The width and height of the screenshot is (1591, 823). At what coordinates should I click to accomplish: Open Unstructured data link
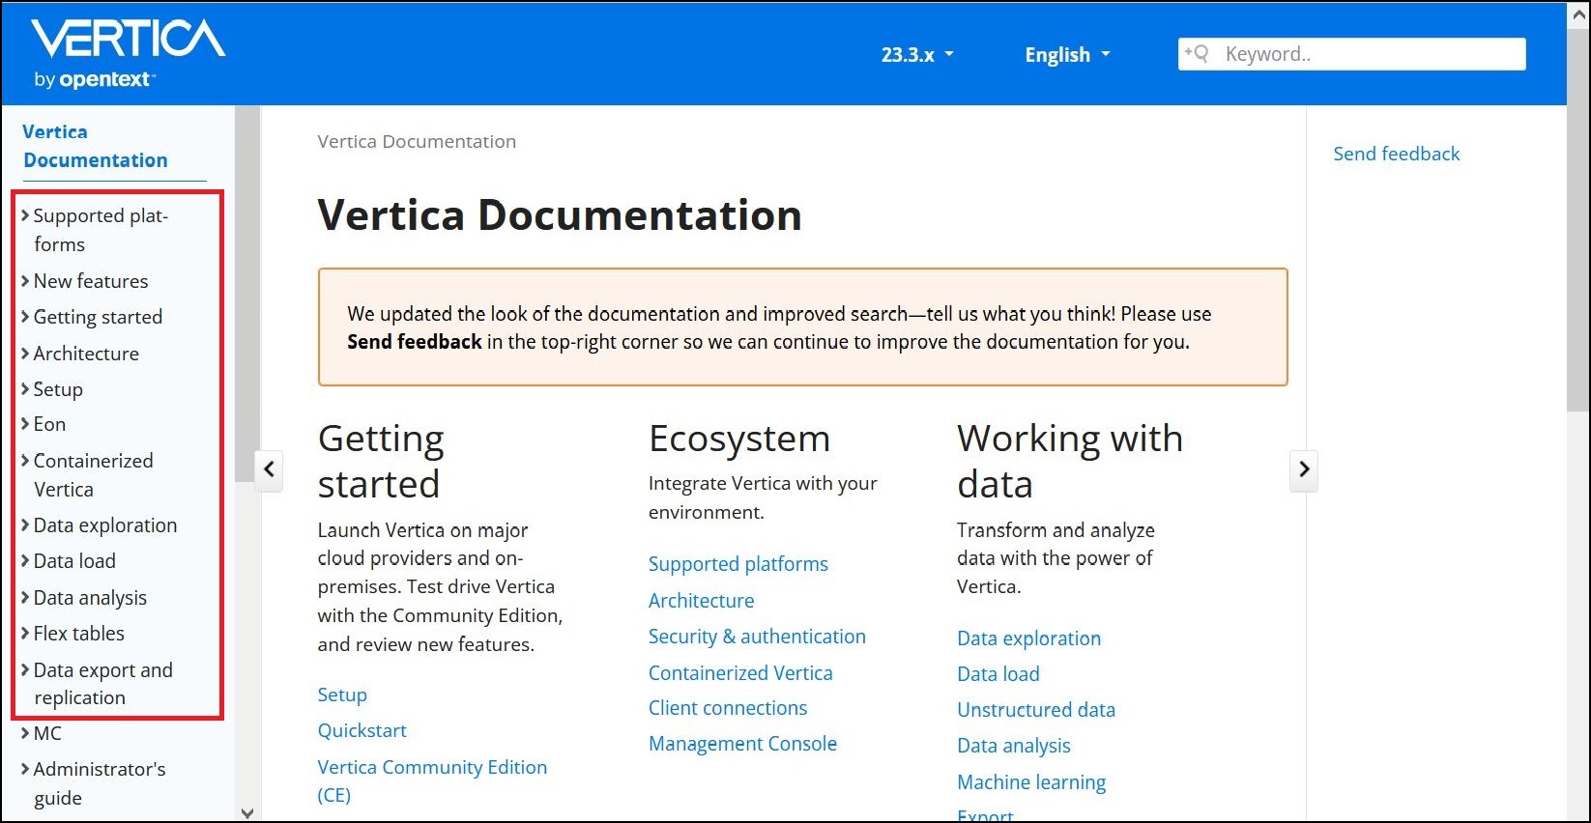(x=1036, y=710)
